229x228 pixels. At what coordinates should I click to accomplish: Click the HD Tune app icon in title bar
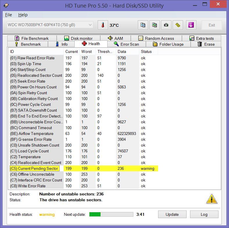[x=6, y=6]
